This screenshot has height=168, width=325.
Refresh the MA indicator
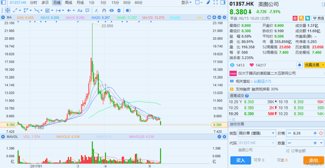click(x=209, y=18)
